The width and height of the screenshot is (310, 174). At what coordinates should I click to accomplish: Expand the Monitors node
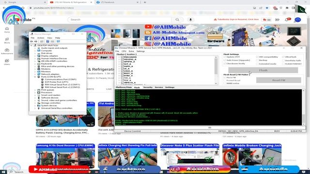[x=35, y=72]
